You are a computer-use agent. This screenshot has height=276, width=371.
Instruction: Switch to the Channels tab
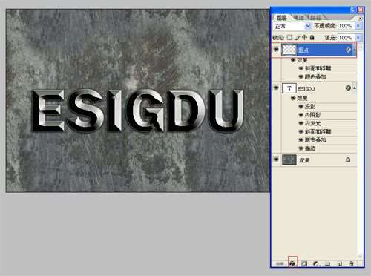click(x=300, y=18)
